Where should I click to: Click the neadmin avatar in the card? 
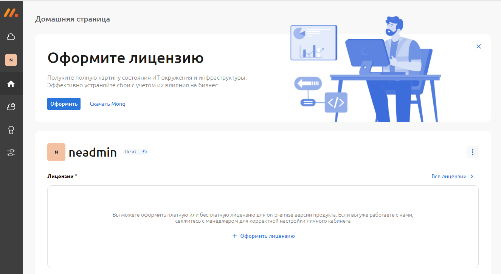[x=56, y=152]
